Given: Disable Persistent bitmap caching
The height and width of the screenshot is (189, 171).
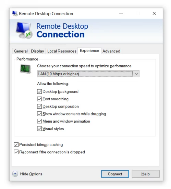Looking at the screenshot, I should pyautogui.click(x=16, y=145).
